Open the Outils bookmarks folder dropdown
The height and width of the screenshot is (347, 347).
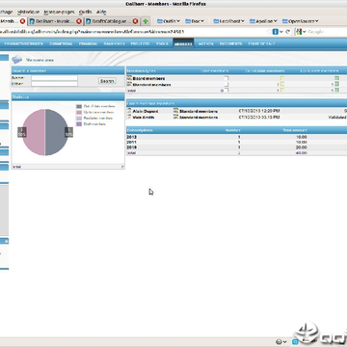169,21
